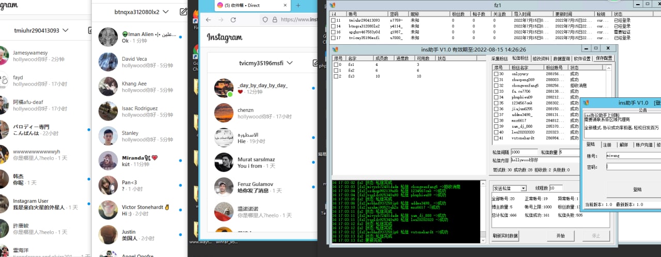Expand the tvicmy35196msfi account switcher
This screenshot has width=661, height=257.
[290, 63]
